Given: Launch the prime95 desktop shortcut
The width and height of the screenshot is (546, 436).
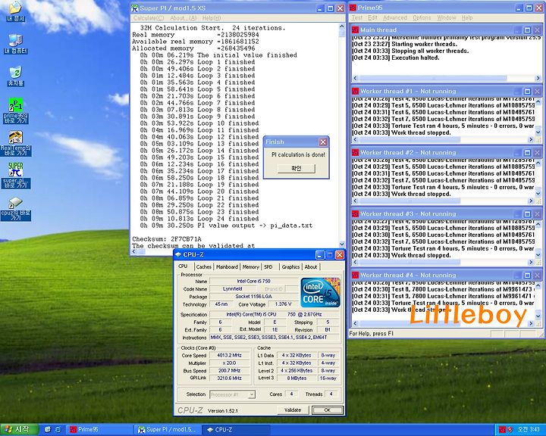Looking at the screenshot, I should click(15, 111).
